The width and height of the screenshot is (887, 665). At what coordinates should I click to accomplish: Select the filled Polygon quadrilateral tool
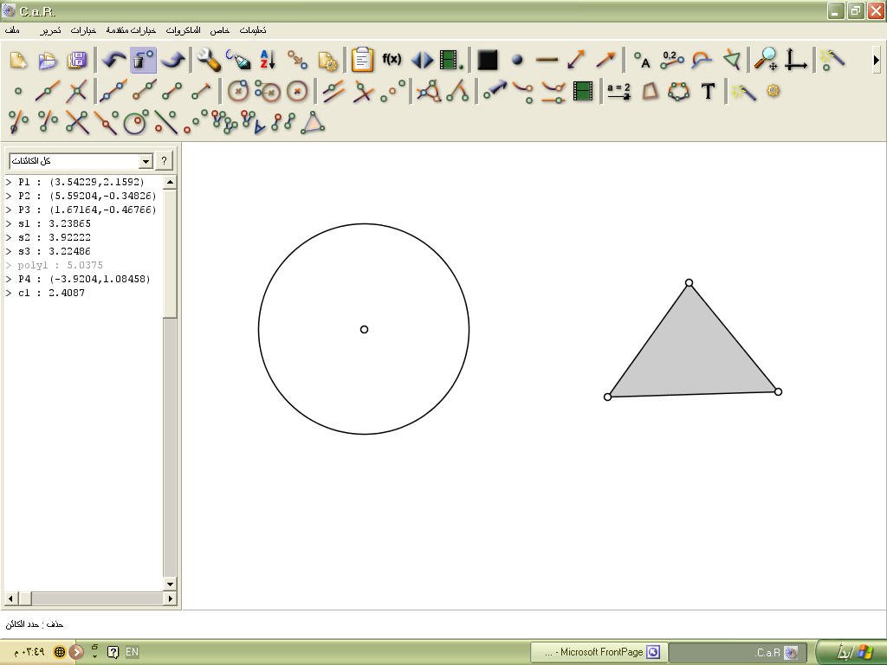pyautogui.click(x=650, y=91)
